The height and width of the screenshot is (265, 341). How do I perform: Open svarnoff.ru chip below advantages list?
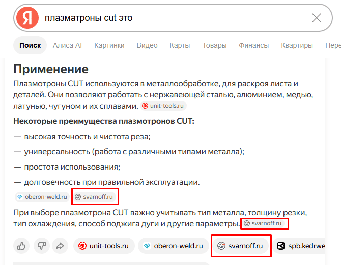(94, 197)
